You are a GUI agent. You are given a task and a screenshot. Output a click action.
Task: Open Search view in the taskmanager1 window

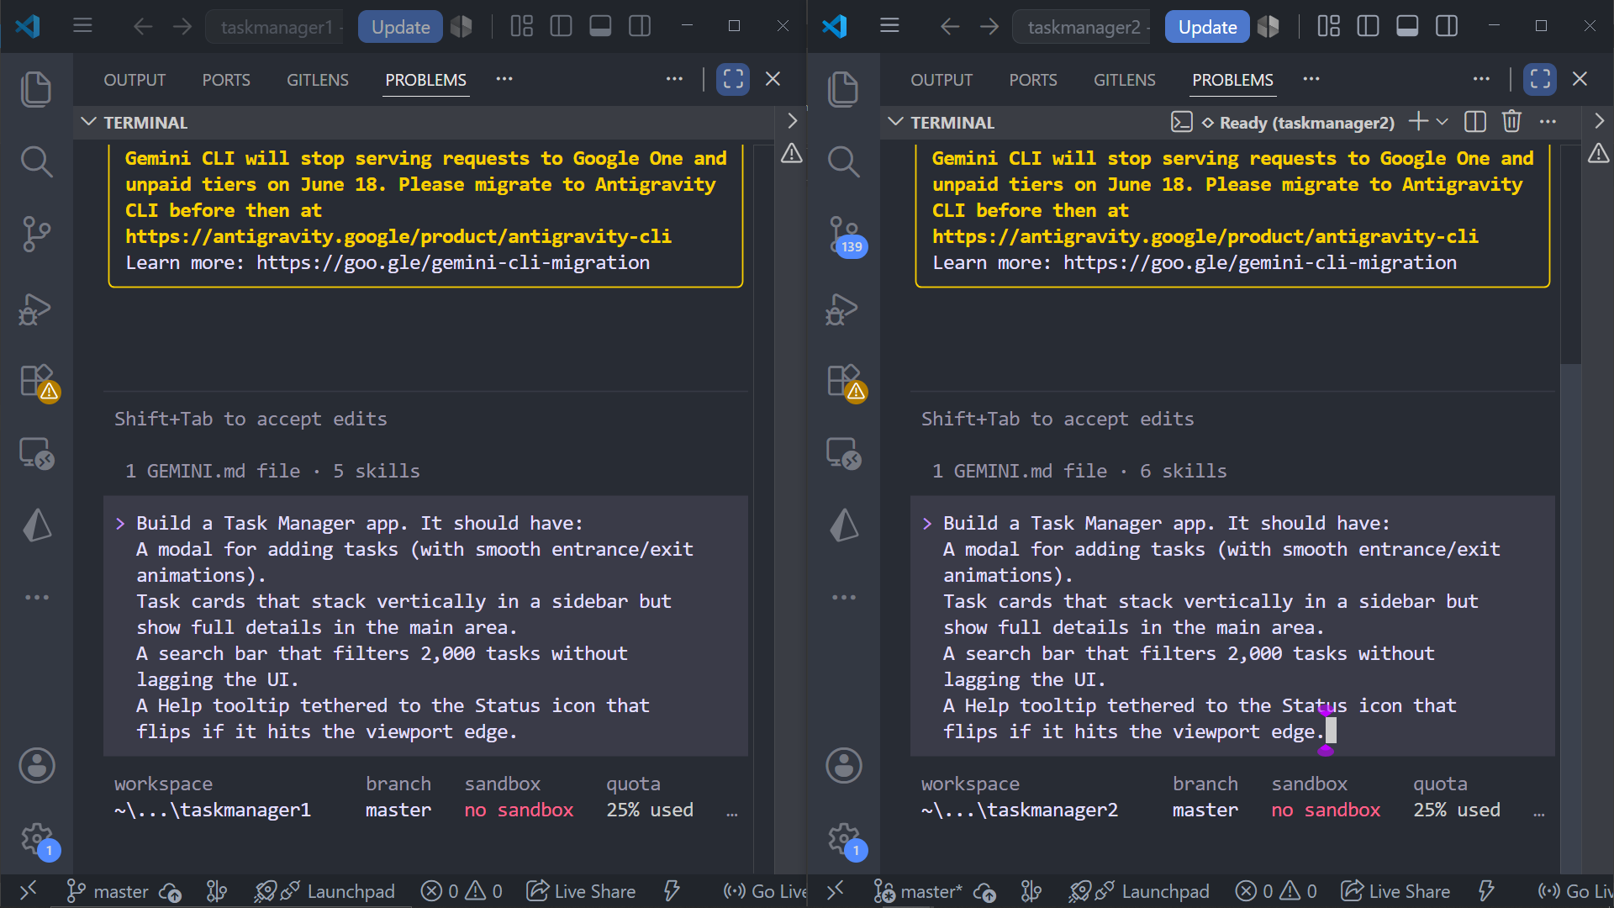click(36, 161)
